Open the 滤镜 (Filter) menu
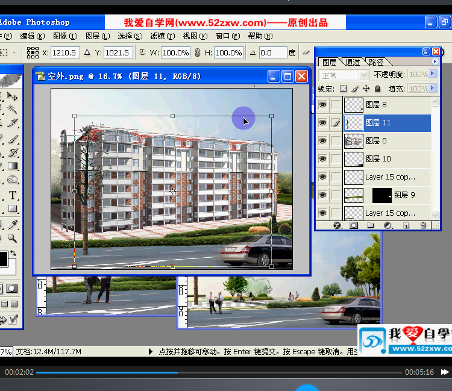 (x=161, y=36)
